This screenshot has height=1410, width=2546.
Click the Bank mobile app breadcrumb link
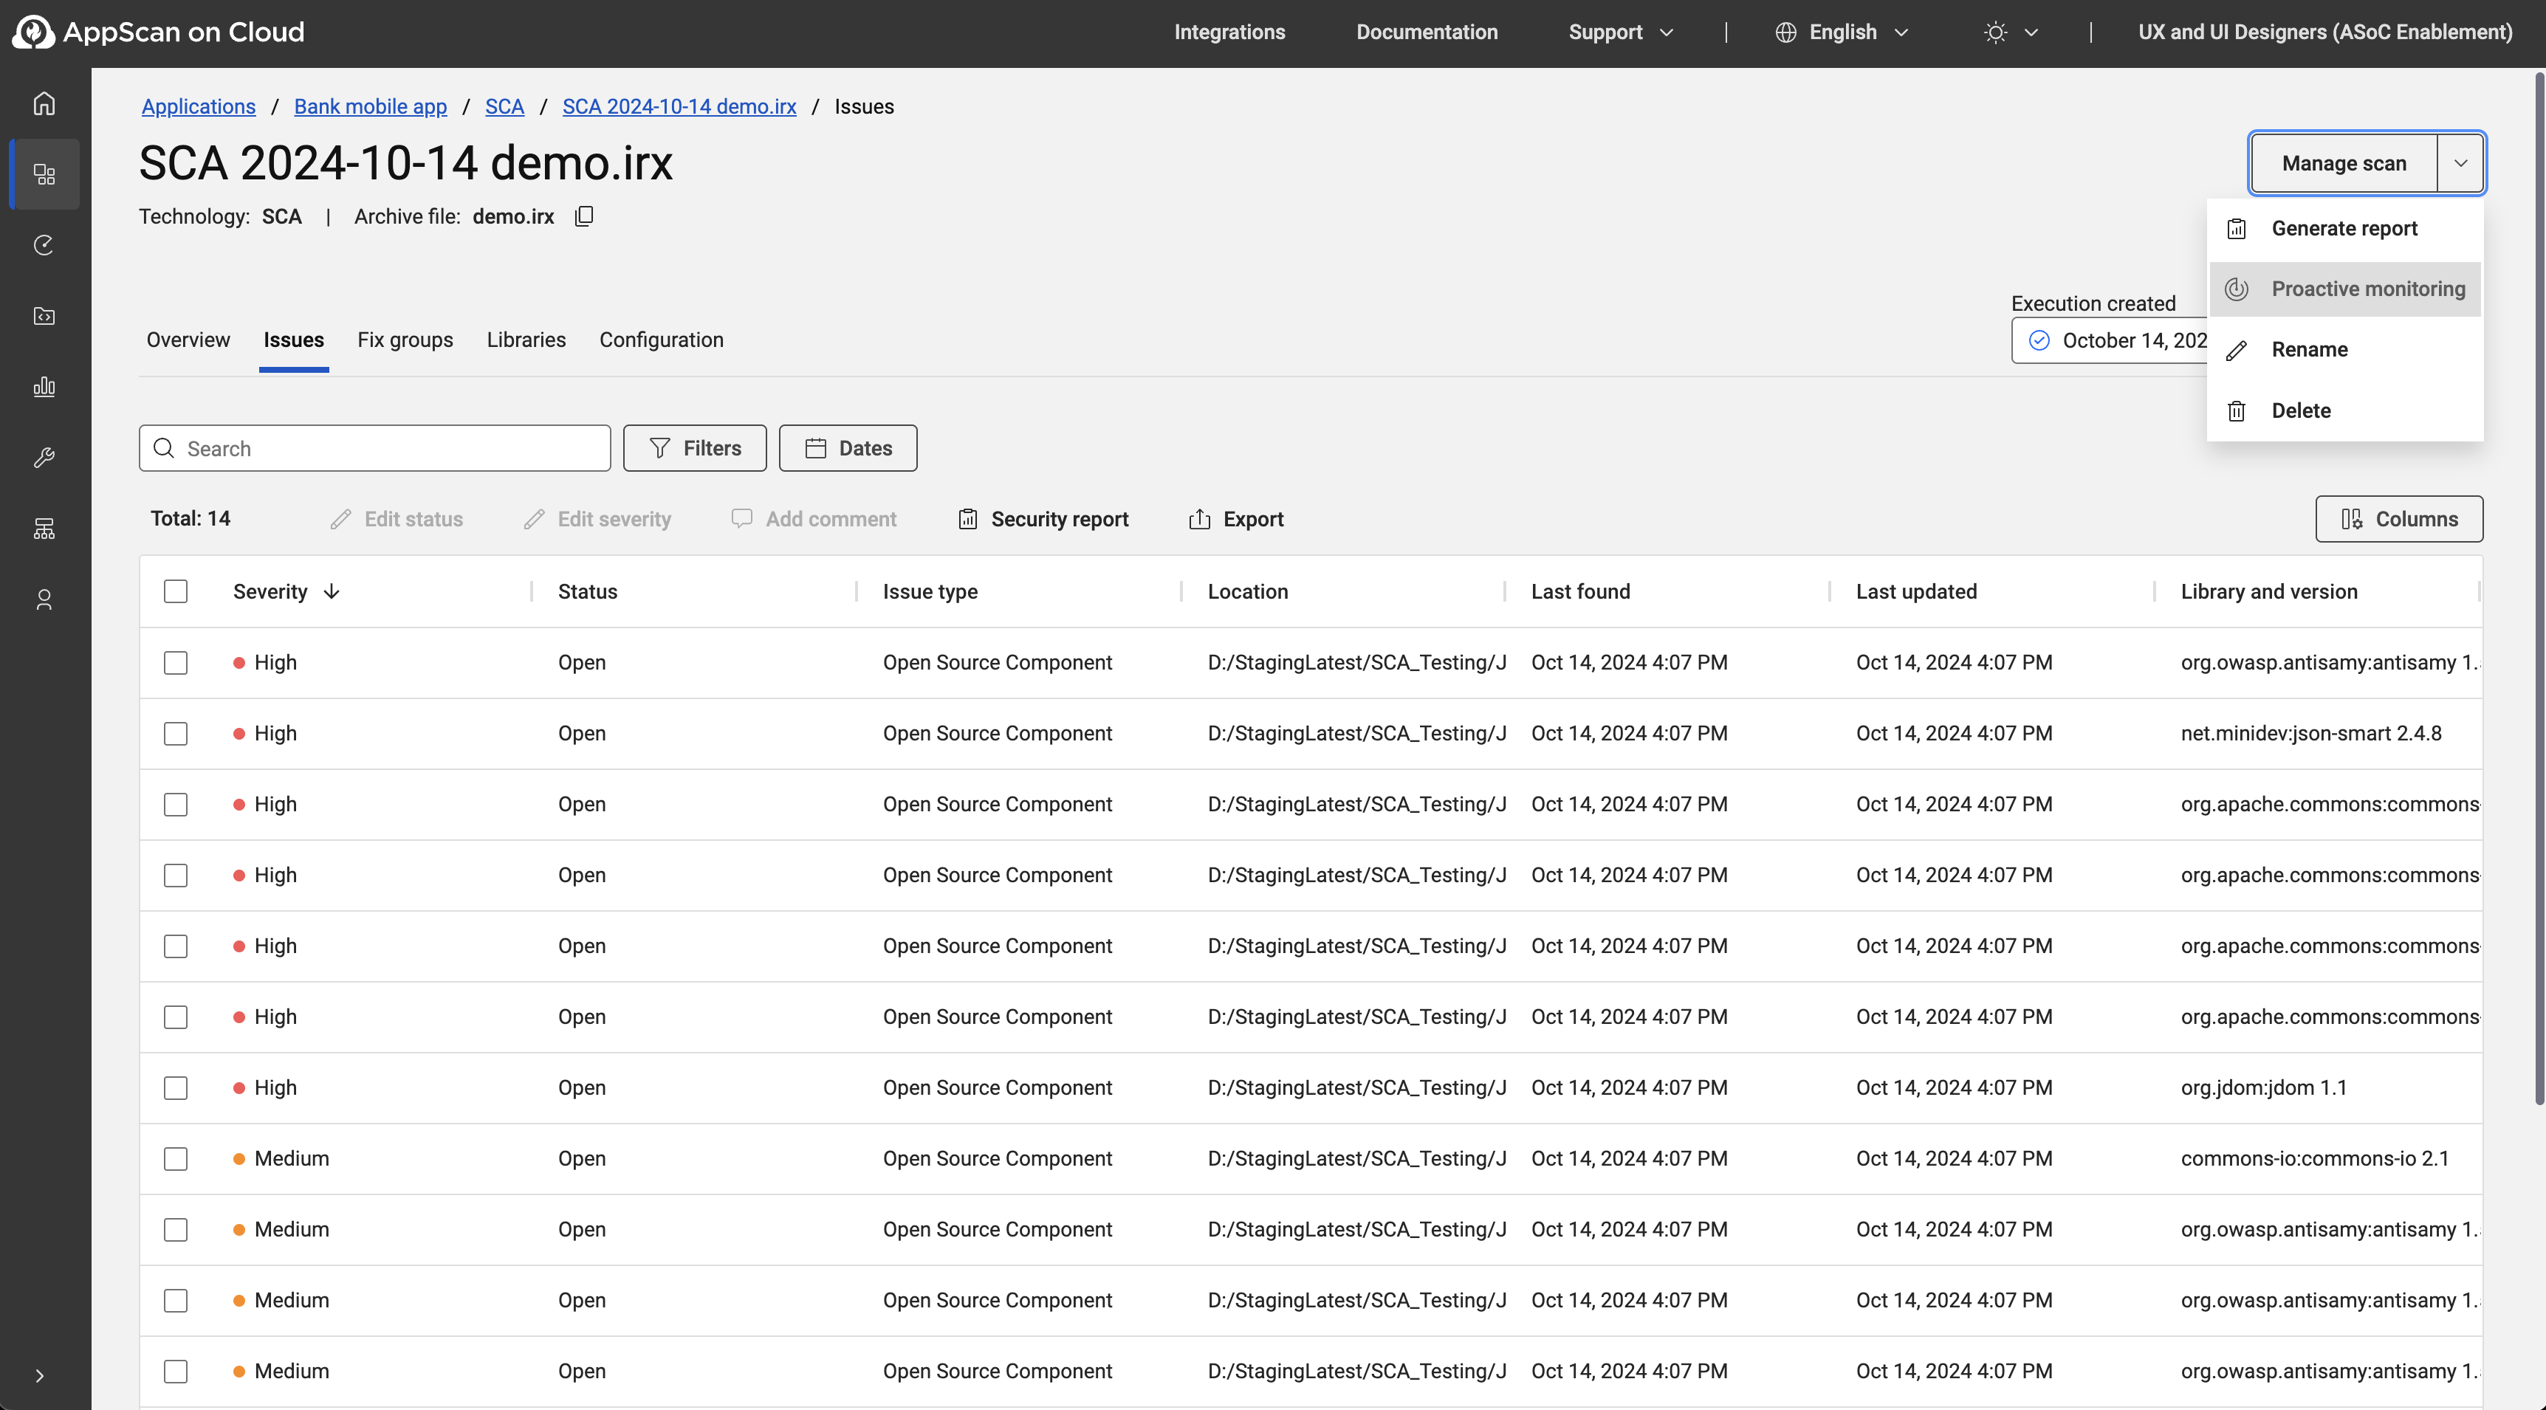click(370, 106)
